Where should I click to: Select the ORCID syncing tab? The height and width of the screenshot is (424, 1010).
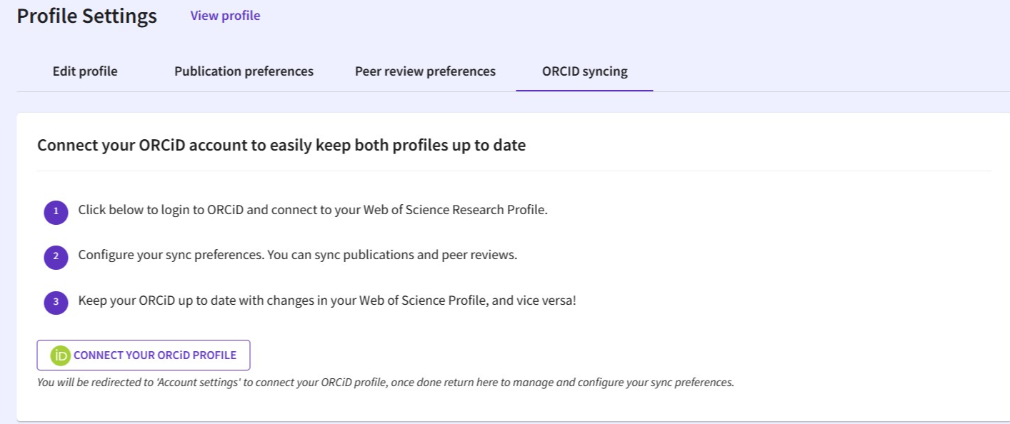[x=584, y=71]
